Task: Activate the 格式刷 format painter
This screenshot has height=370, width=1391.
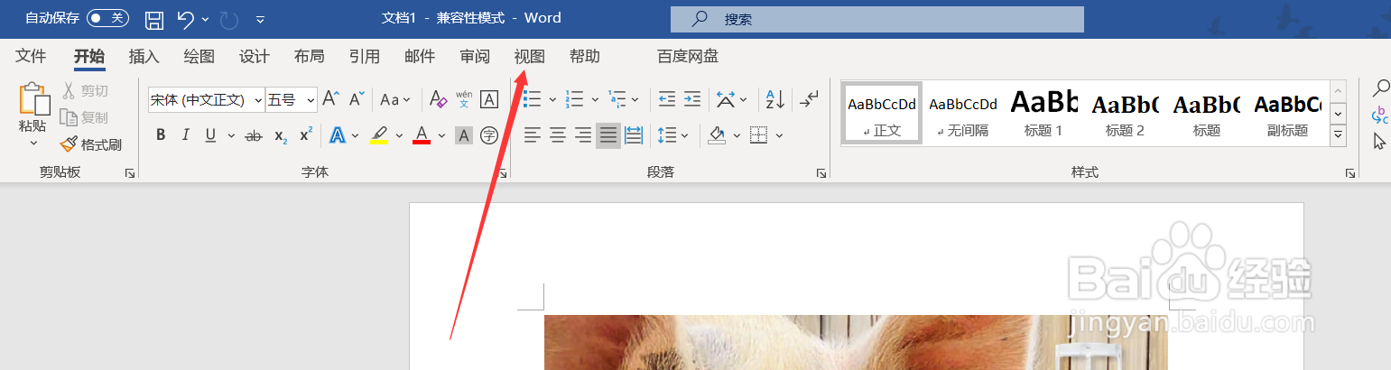Action: [x=90, y=144]
